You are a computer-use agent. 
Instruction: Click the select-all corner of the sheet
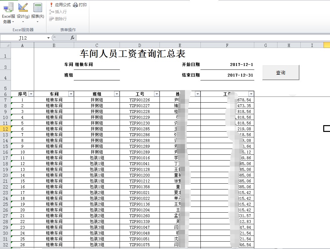pos(5,45)
